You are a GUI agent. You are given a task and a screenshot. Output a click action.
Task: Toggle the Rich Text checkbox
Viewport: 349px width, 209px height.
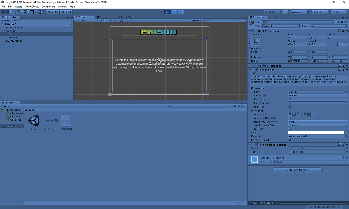pyautogui.click(x=289, y=107)
